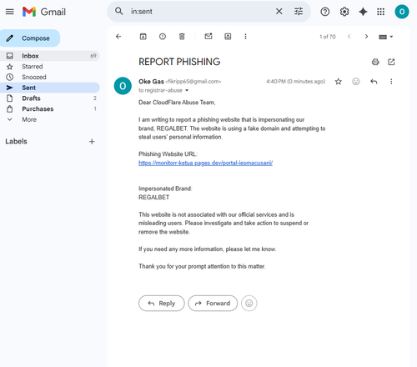Open the Drafts folder
Image resolution: width=417 pixels, height=367 pixels.
(x=49, y=98)
